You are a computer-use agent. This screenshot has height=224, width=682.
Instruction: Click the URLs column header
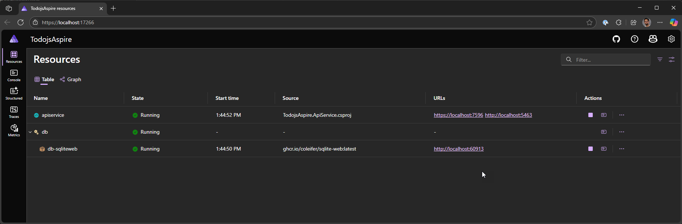coord(439,98)
